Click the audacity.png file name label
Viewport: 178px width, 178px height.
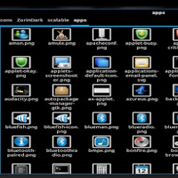21,99
